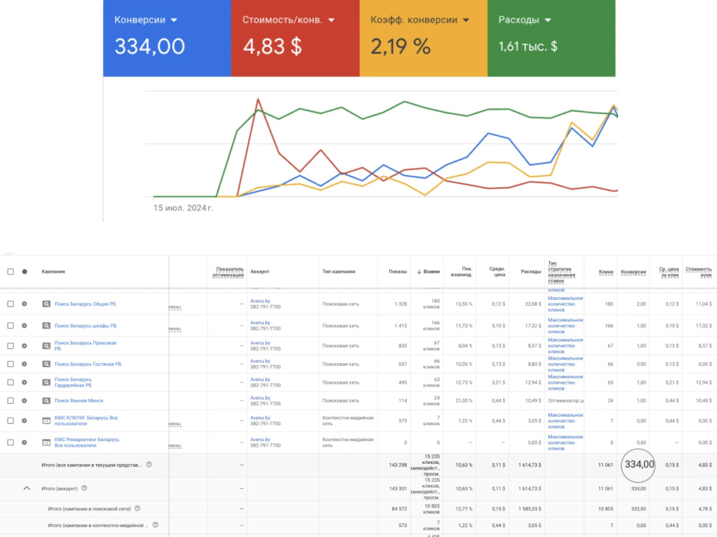Click the 15 июл. 2024 г. chart date label
The image size is (717, 537).
[183, 208]
